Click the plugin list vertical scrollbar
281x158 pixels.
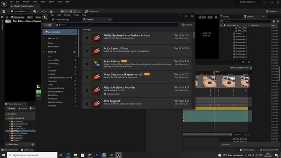194,35
